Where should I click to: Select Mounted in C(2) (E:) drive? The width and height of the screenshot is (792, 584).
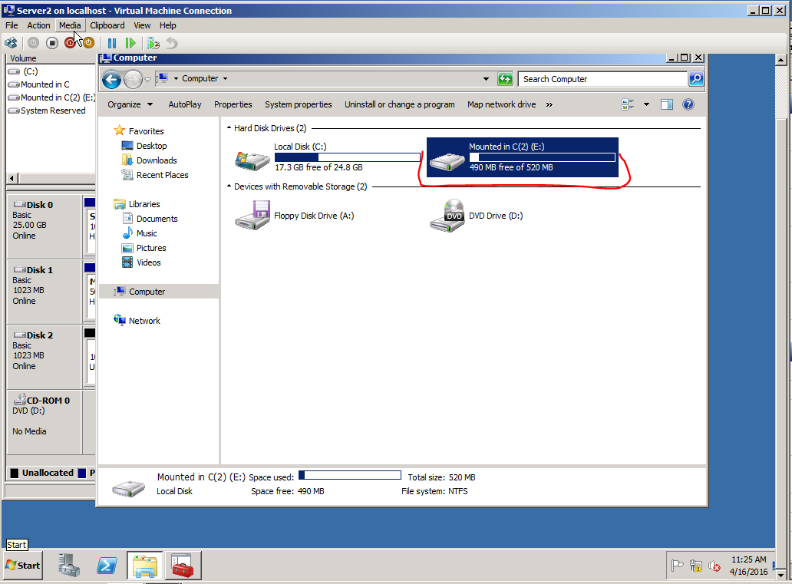[x=523, y=157]
